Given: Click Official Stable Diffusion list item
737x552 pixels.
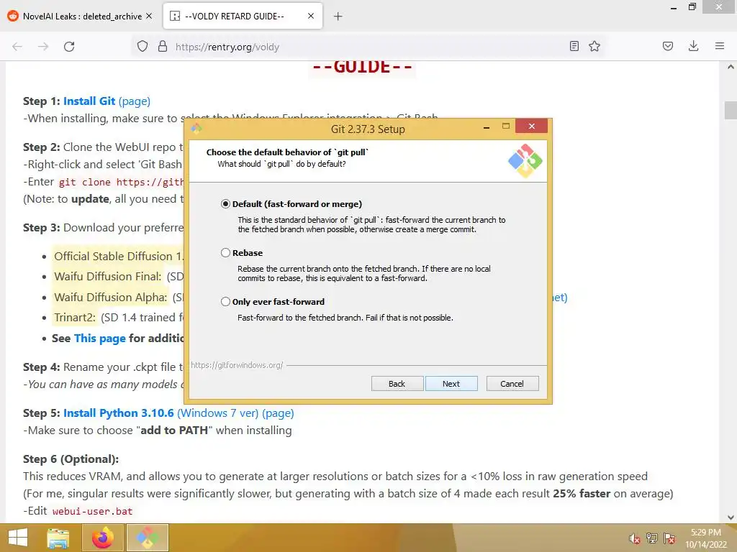Looking at the screenshot, I should click(x=119, y=257).
